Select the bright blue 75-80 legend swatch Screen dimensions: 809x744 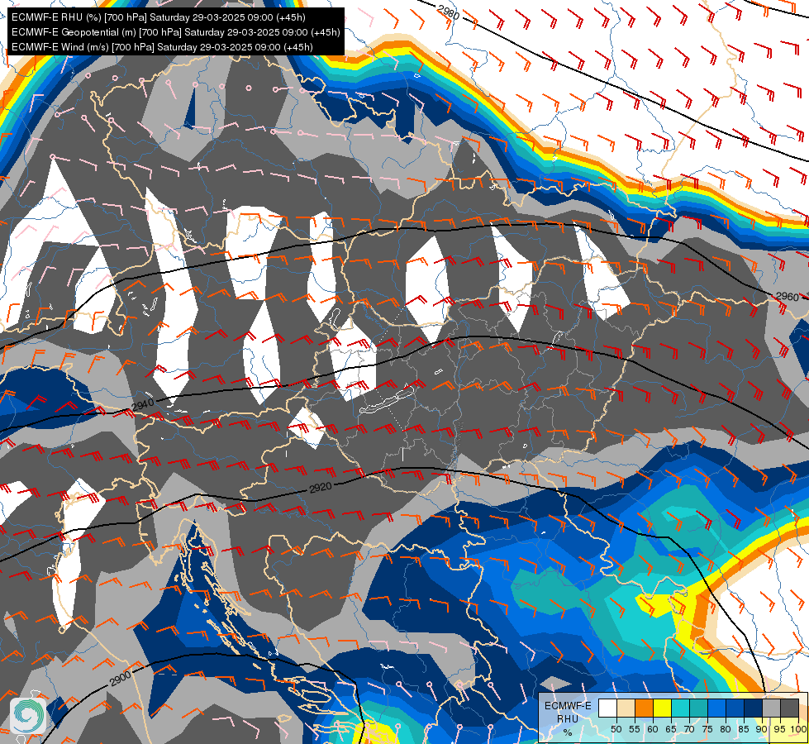(x=716, y=708)
